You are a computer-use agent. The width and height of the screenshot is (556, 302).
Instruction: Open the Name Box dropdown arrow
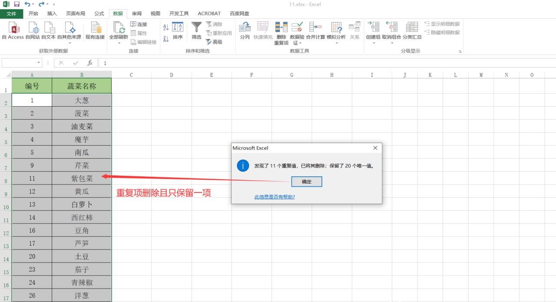click(x=39, y=63)
